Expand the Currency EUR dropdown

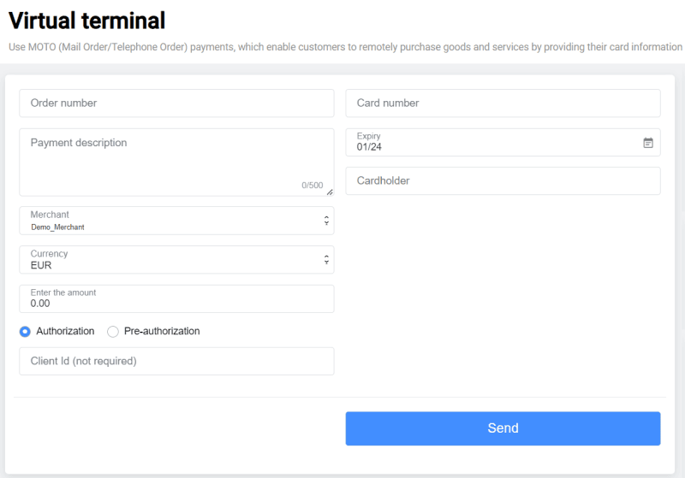click(x=171, y=260)
